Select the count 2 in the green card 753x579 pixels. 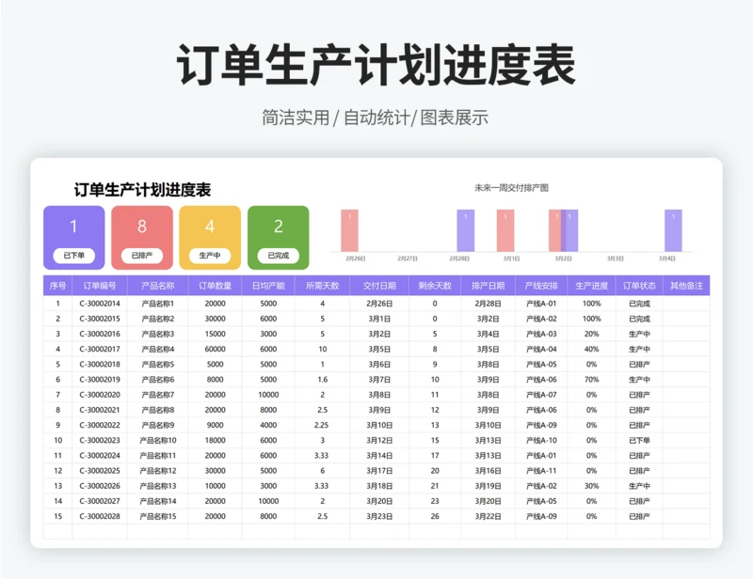(278, 227)
